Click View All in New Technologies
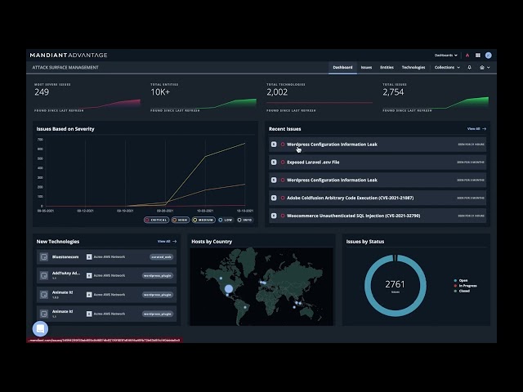This screenshot has width=523, height=392. (163, 242)
